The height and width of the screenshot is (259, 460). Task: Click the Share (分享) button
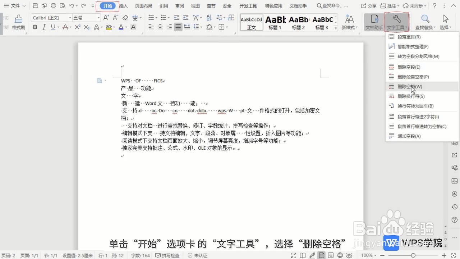click(369, 6)
